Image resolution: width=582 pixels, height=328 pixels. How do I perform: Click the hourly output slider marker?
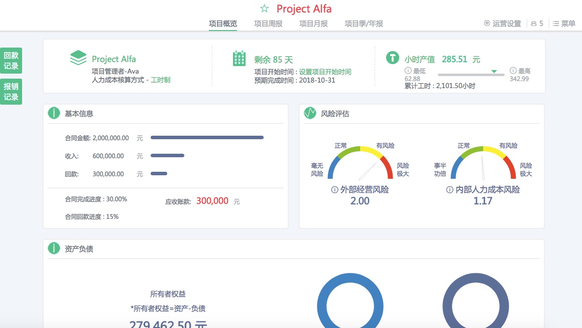click(x=494, y=72)
